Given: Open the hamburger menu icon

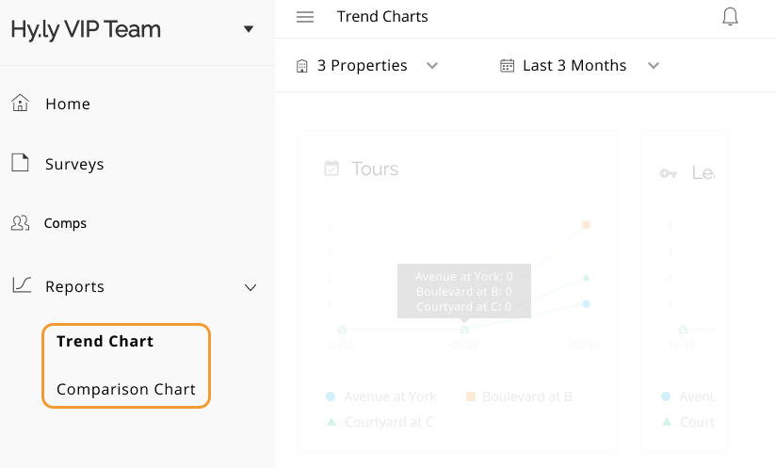Looking at the screenshot, I should pyautogui.click(x=304, y=17).
